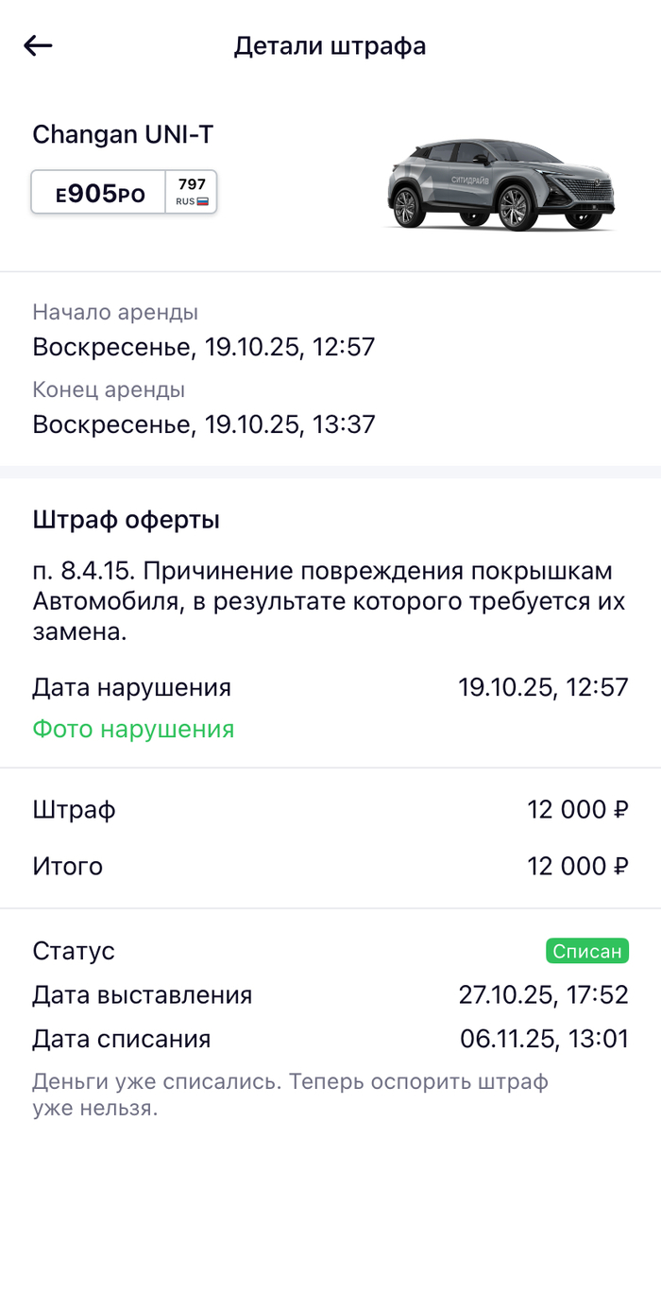Screen dimensions: 661x1311
Task: Tap the back arrow icon
Action: click(38, 45)
